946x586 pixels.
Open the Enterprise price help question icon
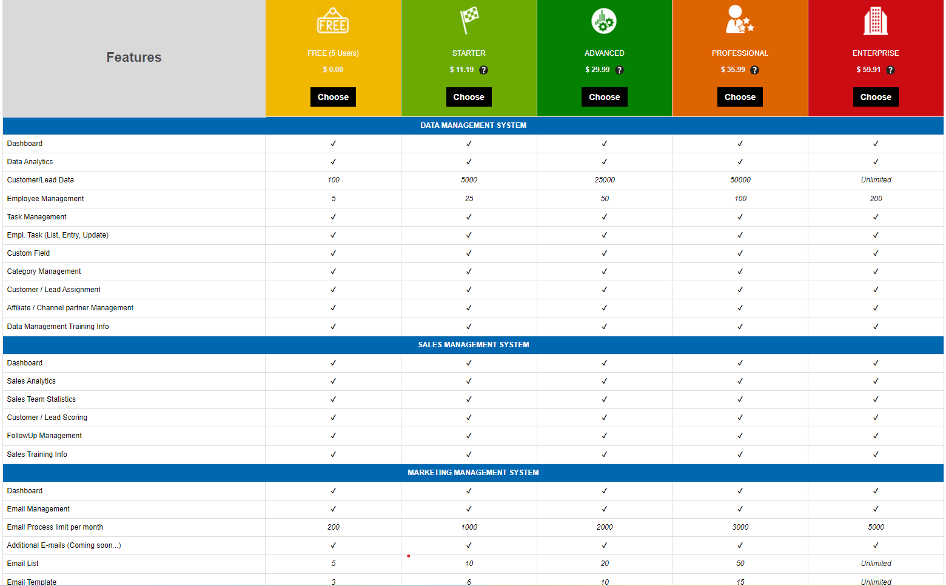[x=890, y=70]
